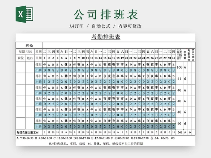Click the night shift legend 夜 :14:00-23:00

pos(162,138)
